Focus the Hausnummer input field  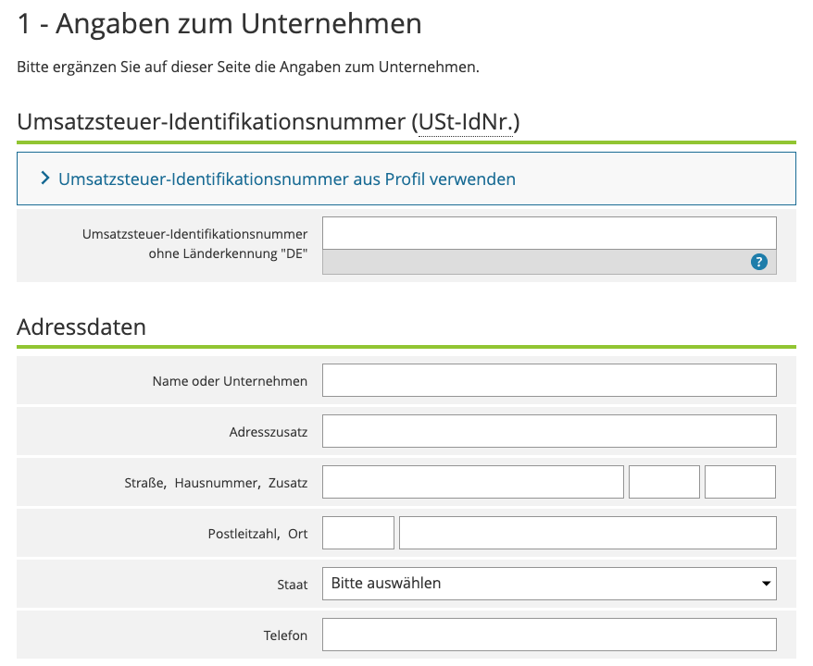664,482
